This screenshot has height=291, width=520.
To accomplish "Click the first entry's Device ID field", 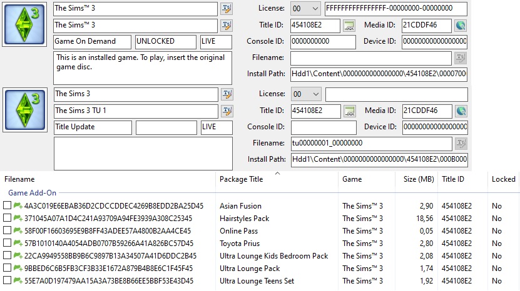I will point(434,42).
